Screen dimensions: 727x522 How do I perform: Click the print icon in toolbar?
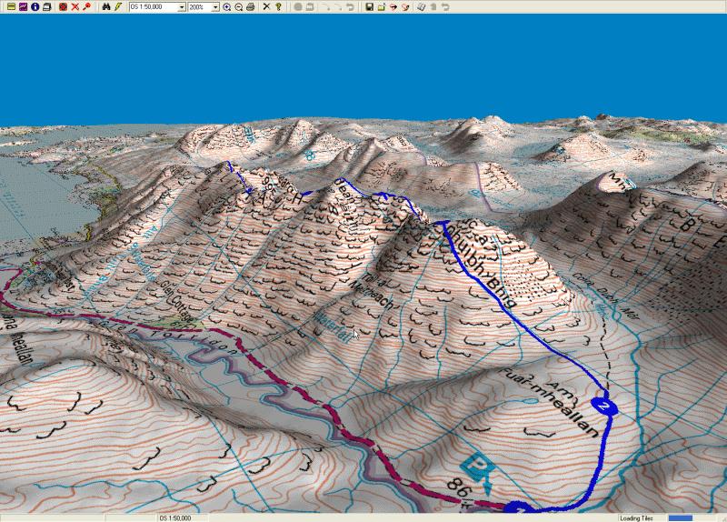(x=250, y=6)
